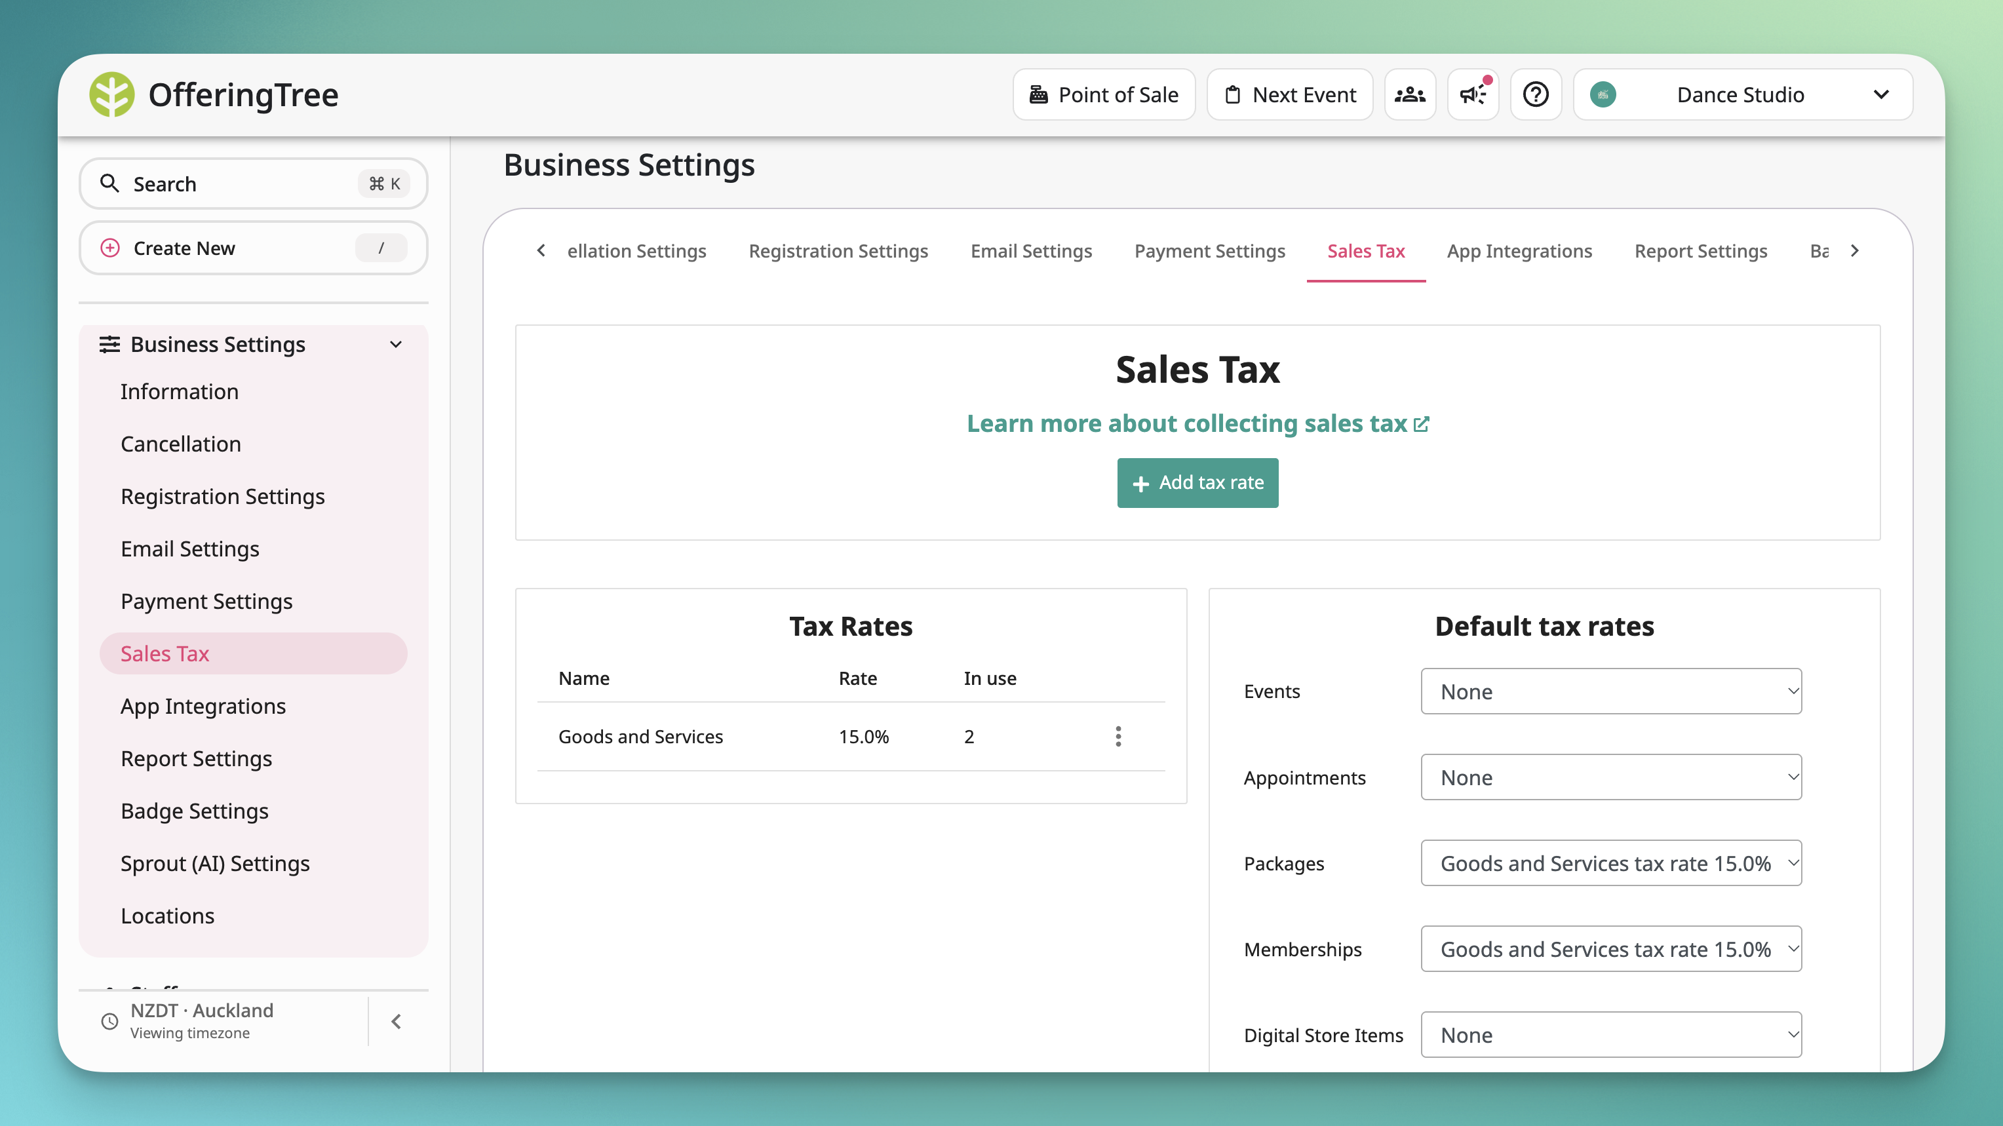This screenshot has width=2003, height=1126.
Task: Open Learn more about collecting sales tax
Action: (1197, 424)
